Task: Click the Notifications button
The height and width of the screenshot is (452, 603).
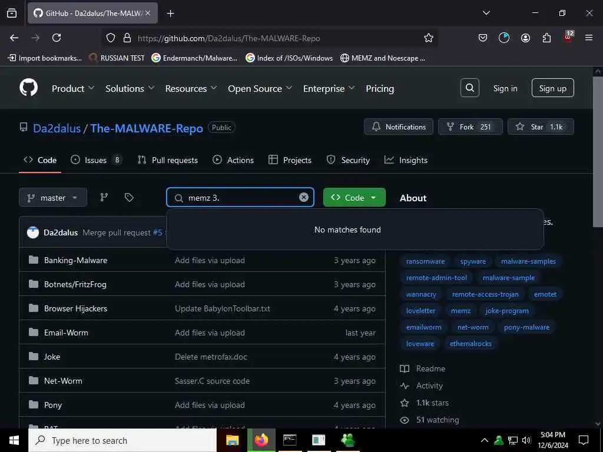Action: 399,127
